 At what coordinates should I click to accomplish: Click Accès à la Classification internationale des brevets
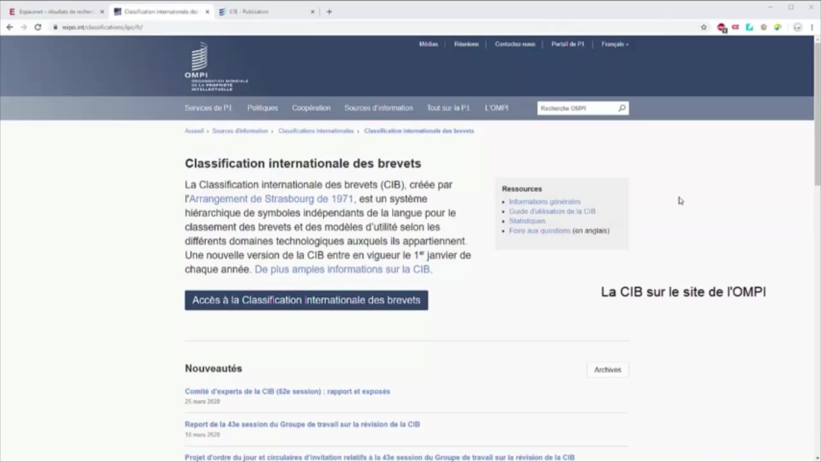click(x=306, y=300)
